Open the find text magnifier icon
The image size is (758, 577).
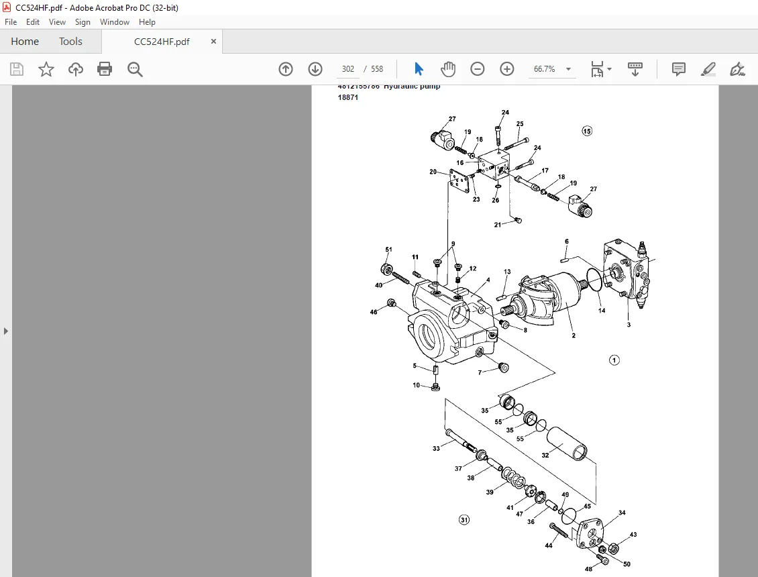coord(135,69)
